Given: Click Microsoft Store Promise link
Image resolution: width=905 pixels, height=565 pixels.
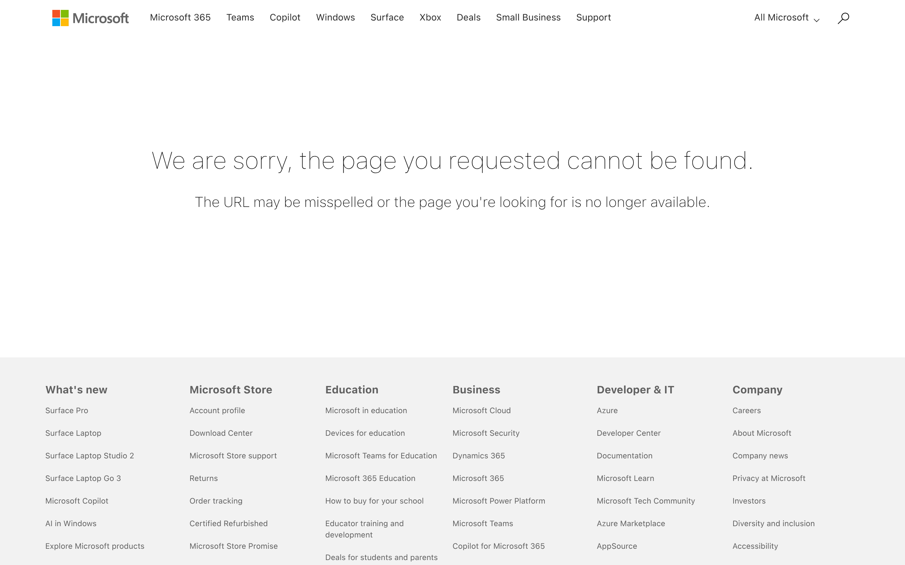Looking at the screenshot, I should tap(233, 546).
